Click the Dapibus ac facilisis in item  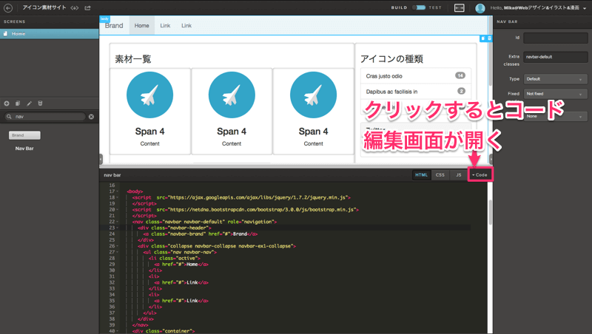point(415,91)
